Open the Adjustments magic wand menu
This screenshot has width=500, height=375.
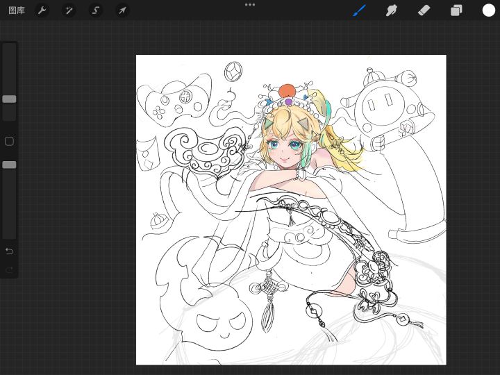(69, 10)
